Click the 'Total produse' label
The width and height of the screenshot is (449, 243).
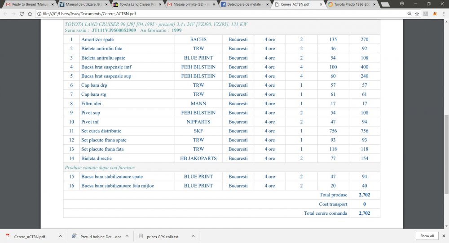(333, 195)
